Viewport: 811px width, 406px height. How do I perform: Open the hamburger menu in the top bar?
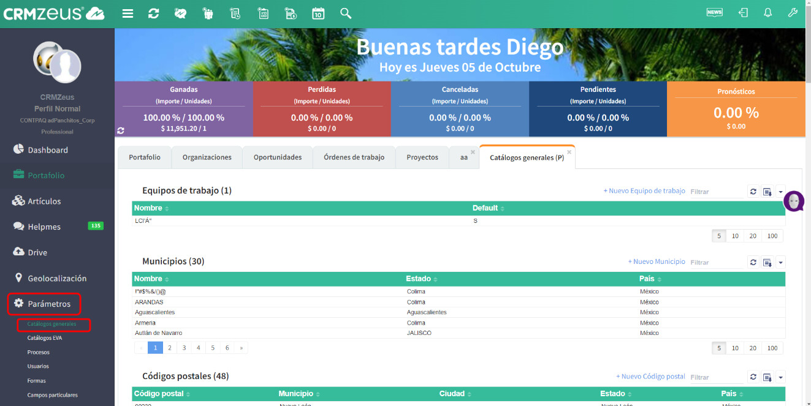pyautogui.click(x=128, y=13)
